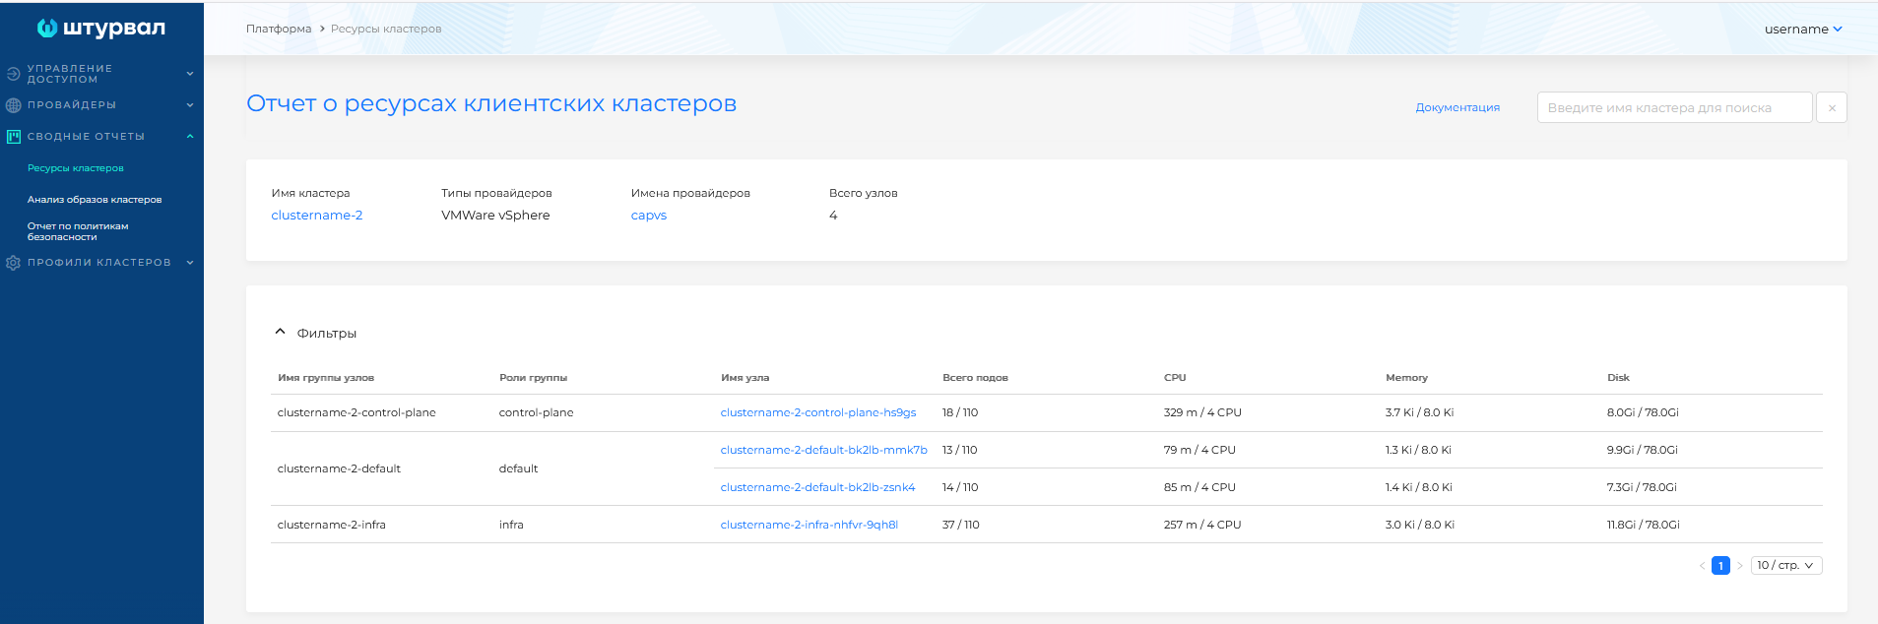Open node clustername-2-infra-nhfvr-9qh8l
Image resolution: width=1878 pixels, height=624 pixels.
click(x=809, y=525)
